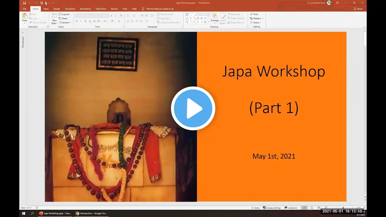Open Display Settings in status bar
The height and width of the screenshot is (217, 386).
(272, 208)
